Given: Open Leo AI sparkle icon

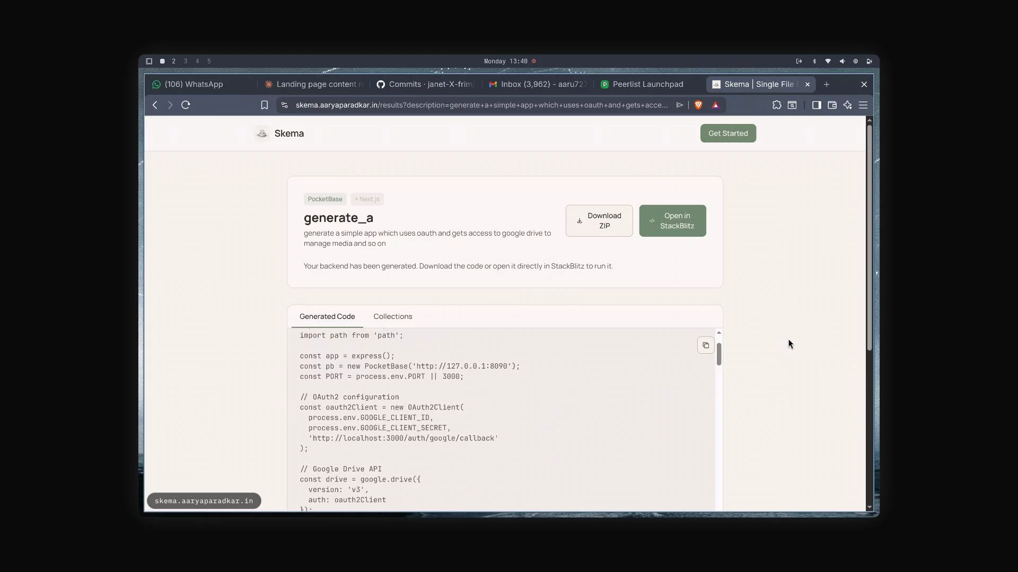Looking at the screenshot, I should click(848, 105).
